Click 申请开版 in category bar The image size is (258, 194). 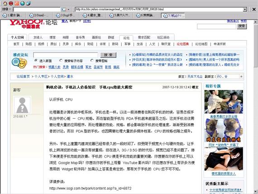(220, 44)
